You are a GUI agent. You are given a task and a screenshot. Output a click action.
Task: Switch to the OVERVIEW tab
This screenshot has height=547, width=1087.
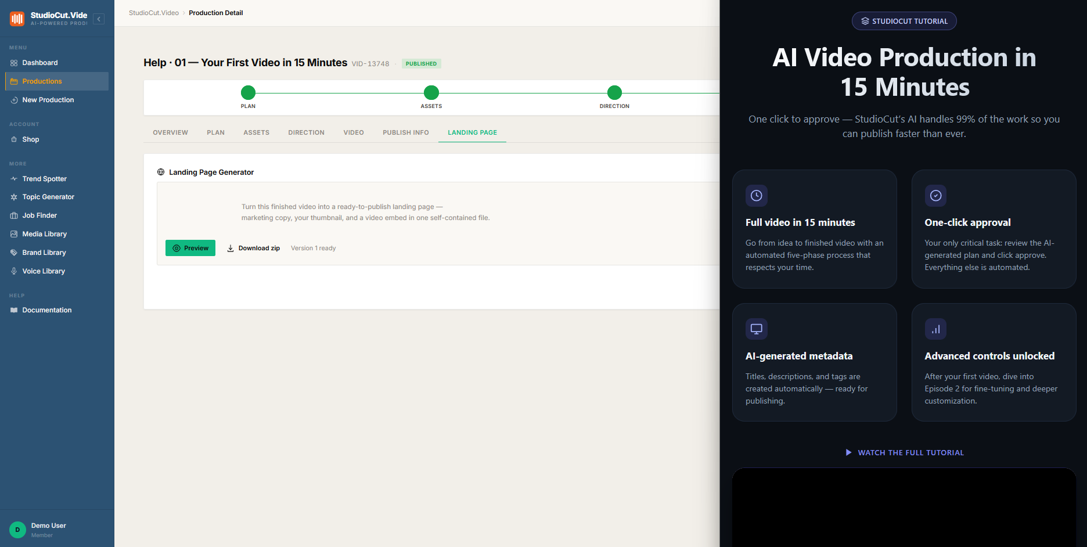click(170, 132)
